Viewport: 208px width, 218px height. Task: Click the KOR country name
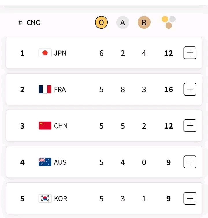pos(60,199)
